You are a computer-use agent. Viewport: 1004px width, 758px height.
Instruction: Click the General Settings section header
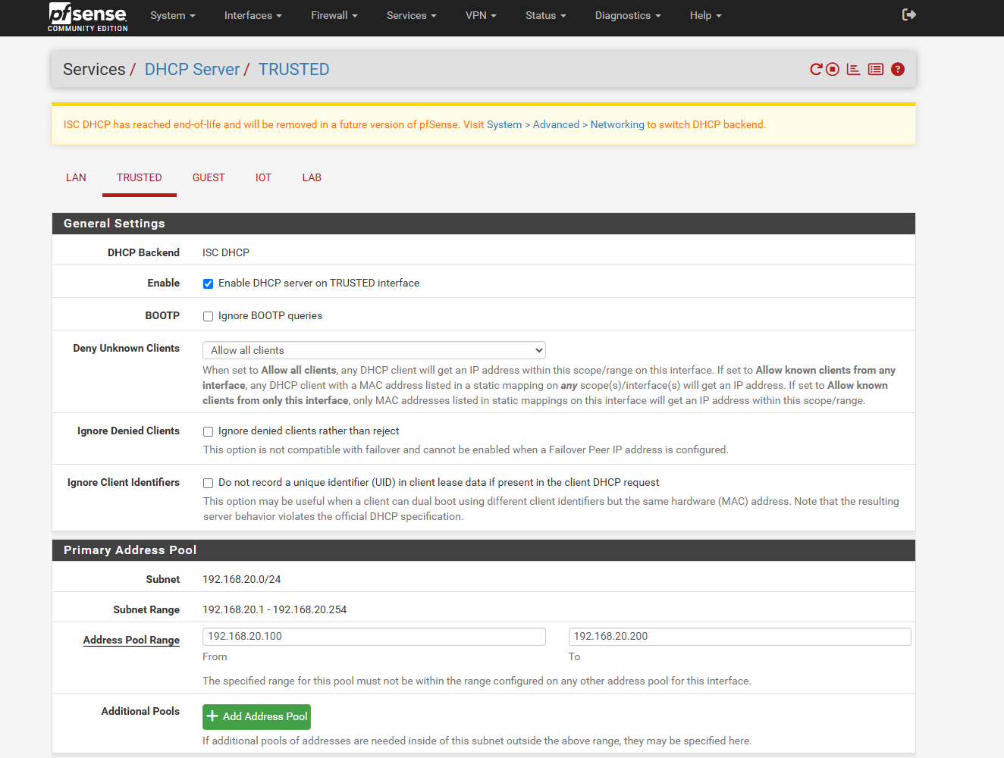(x=484, y=224)
